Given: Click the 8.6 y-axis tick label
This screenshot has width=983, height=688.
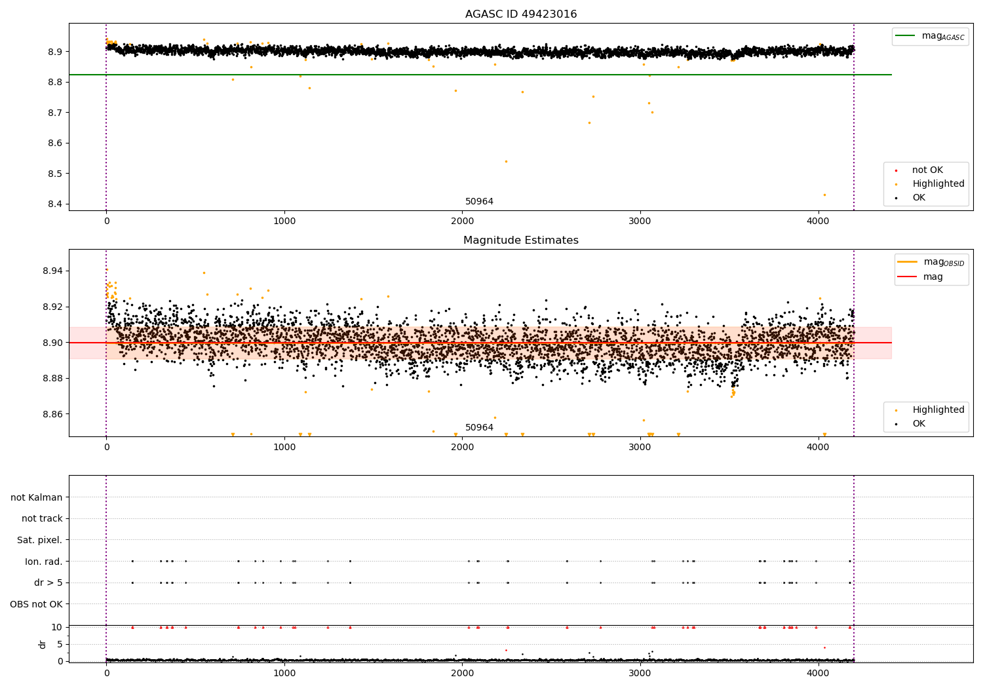Looking at the screenshot, I should click(x=56, y=143).
